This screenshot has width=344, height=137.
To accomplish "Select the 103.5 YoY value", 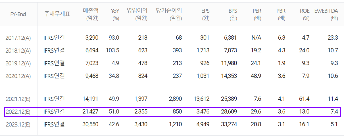I will pyautogui.click(x=112, y=50).
